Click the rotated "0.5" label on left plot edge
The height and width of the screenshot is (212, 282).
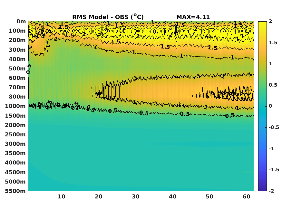29,69
